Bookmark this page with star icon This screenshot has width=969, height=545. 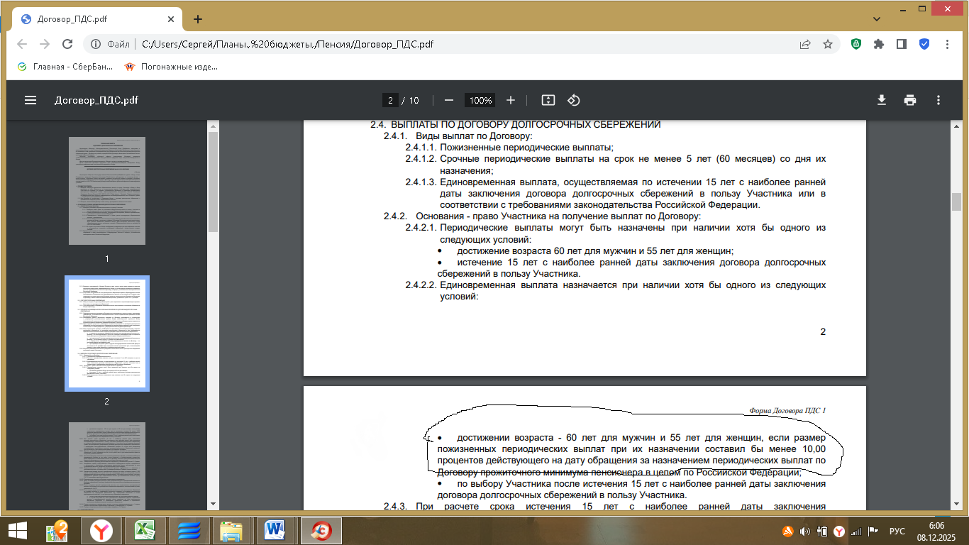point(827,44)
